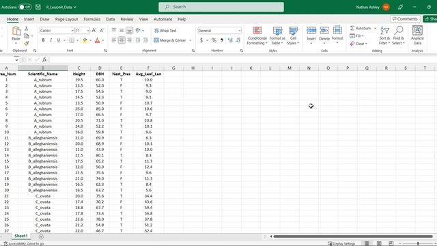Toggle Underline formatting
This screenshot has height=246, width=437.
pos(59,40)
